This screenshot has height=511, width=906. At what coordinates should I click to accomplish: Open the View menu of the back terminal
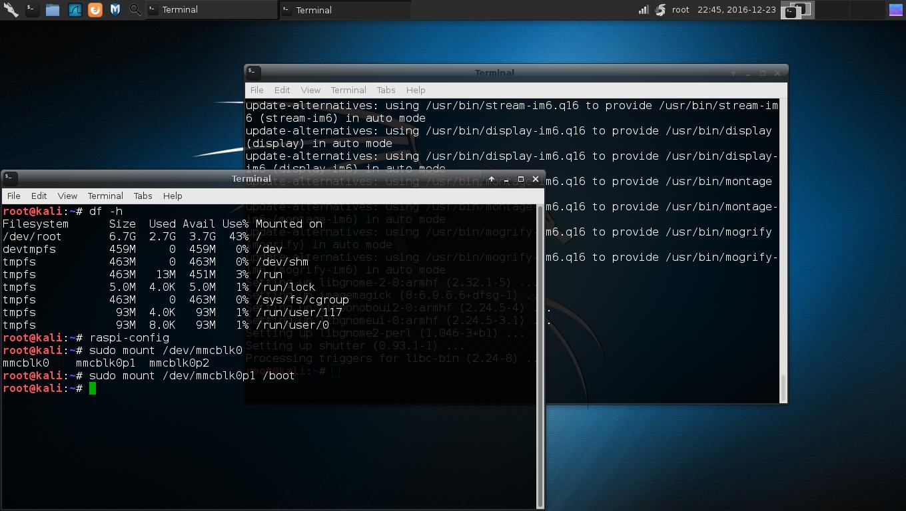point(310,90)
